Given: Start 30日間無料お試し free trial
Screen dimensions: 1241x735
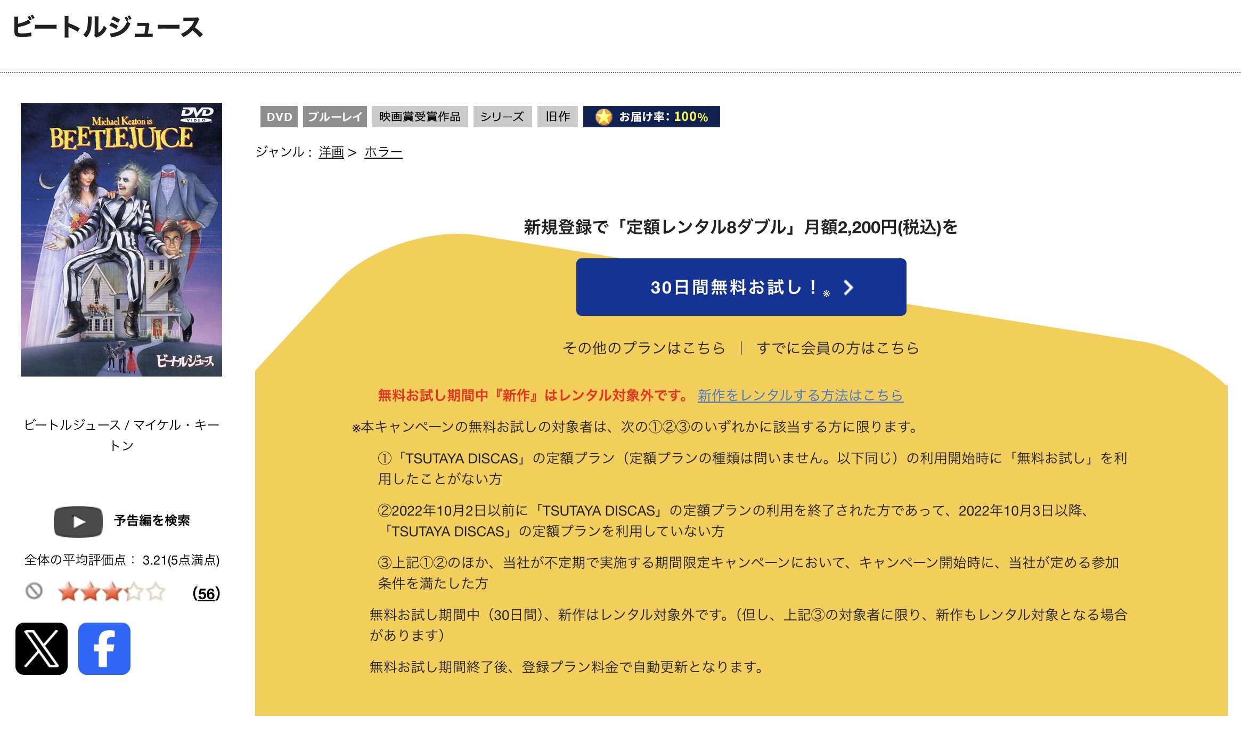Looking at the screenshot, I should (x=741, y=287).
